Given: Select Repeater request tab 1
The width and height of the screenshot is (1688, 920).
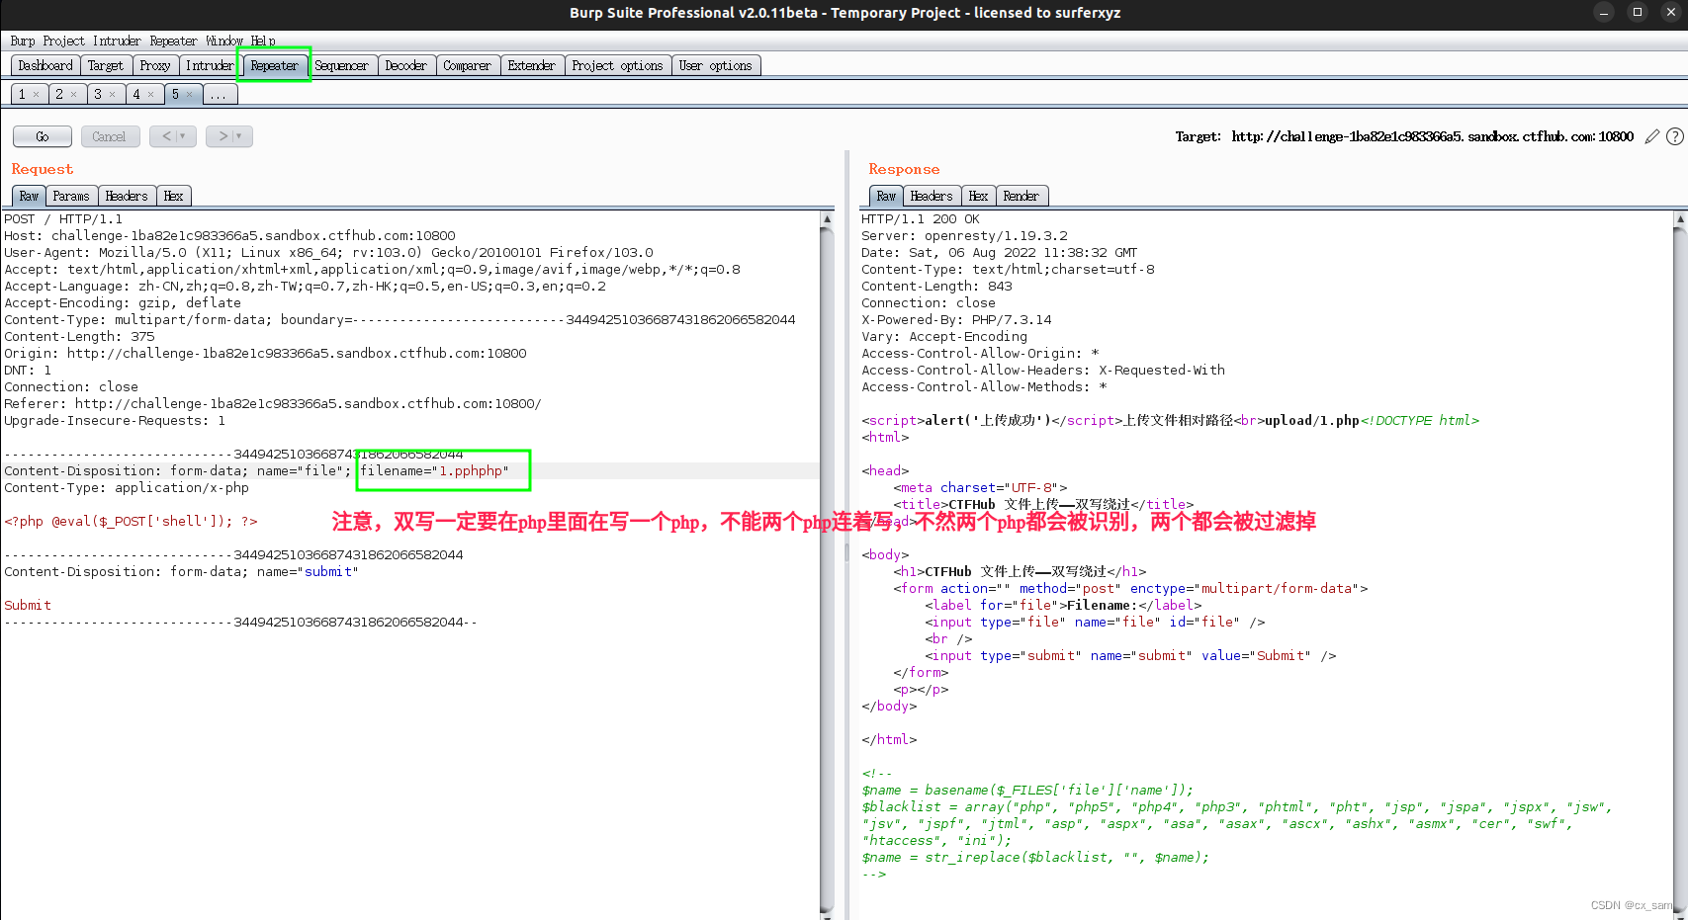Looking at the screenshot, I should tap(22, 95).
